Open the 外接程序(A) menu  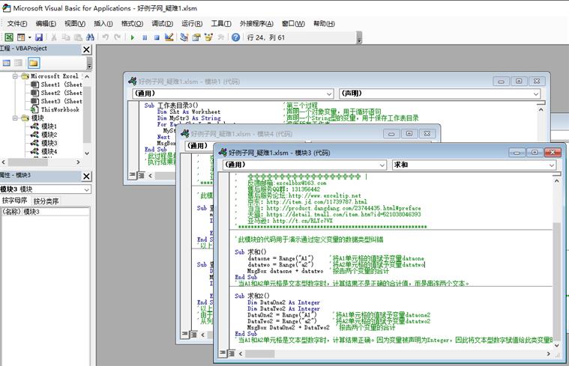click(x=256, y=23)
